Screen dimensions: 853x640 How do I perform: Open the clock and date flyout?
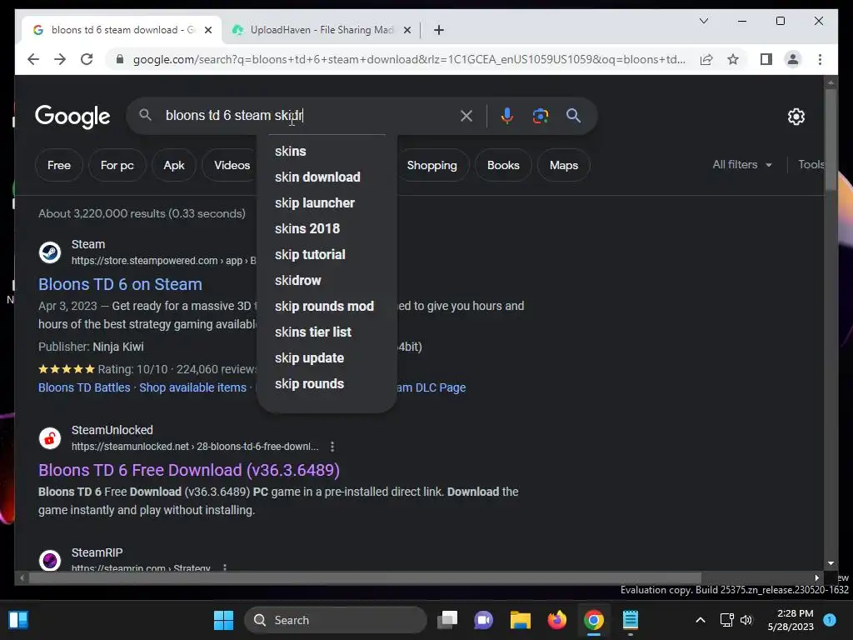coord(791,620)
